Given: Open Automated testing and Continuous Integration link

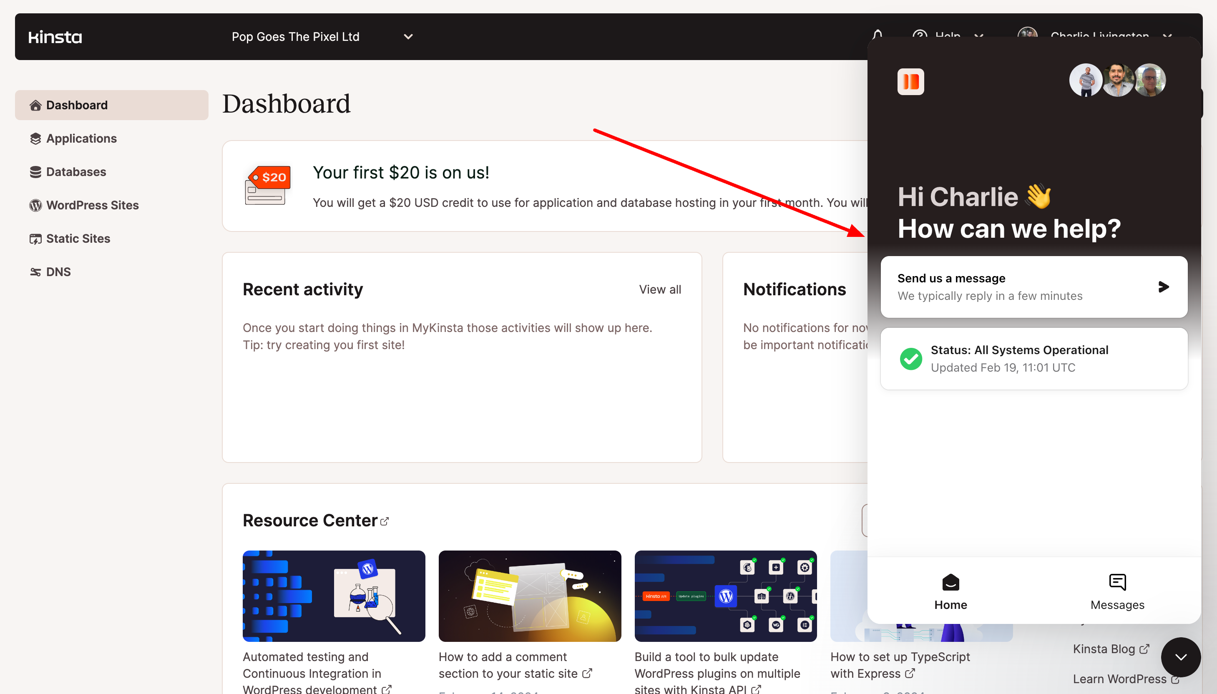Looking at the screenshot, I should point(317,673).
